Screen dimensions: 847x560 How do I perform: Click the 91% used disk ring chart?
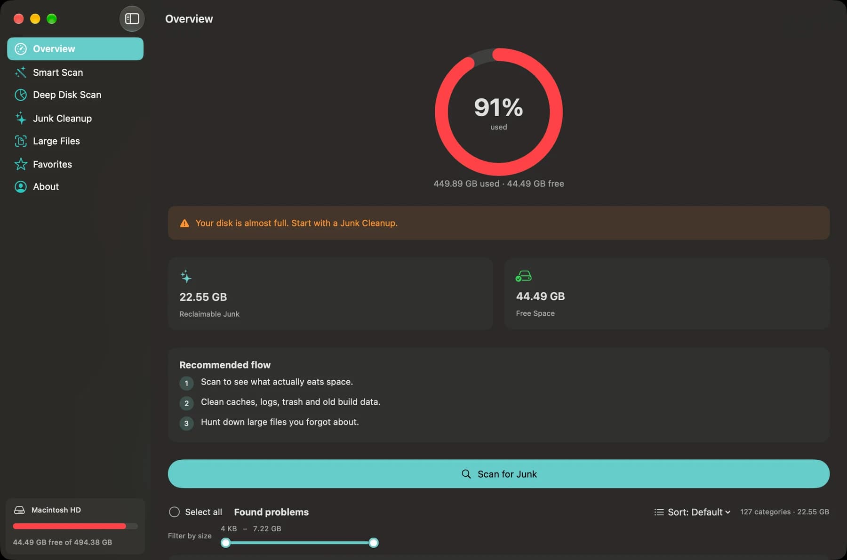[499, 112]
